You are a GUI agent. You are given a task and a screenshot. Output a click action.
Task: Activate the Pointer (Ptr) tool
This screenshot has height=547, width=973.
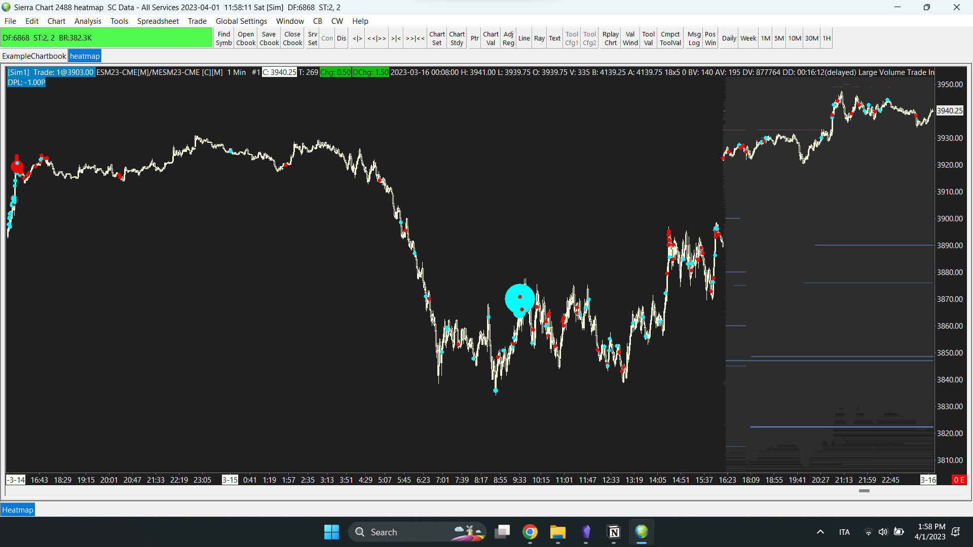474,38
